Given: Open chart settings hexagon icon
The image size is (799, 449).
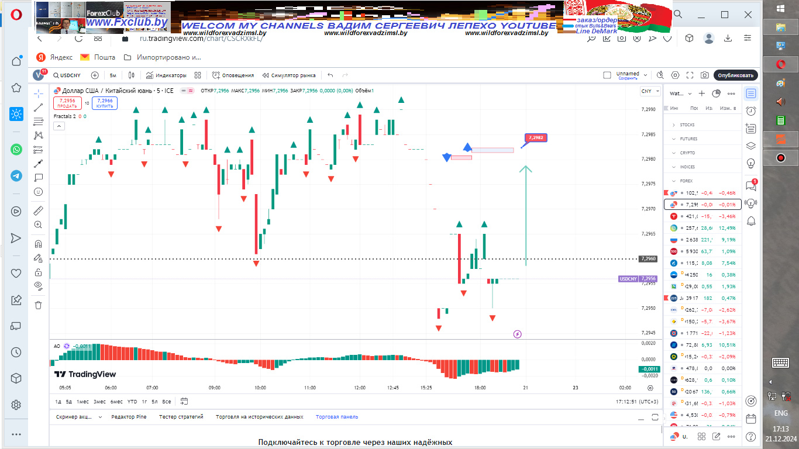Looking at the screenshot, I should pos(676,75).
